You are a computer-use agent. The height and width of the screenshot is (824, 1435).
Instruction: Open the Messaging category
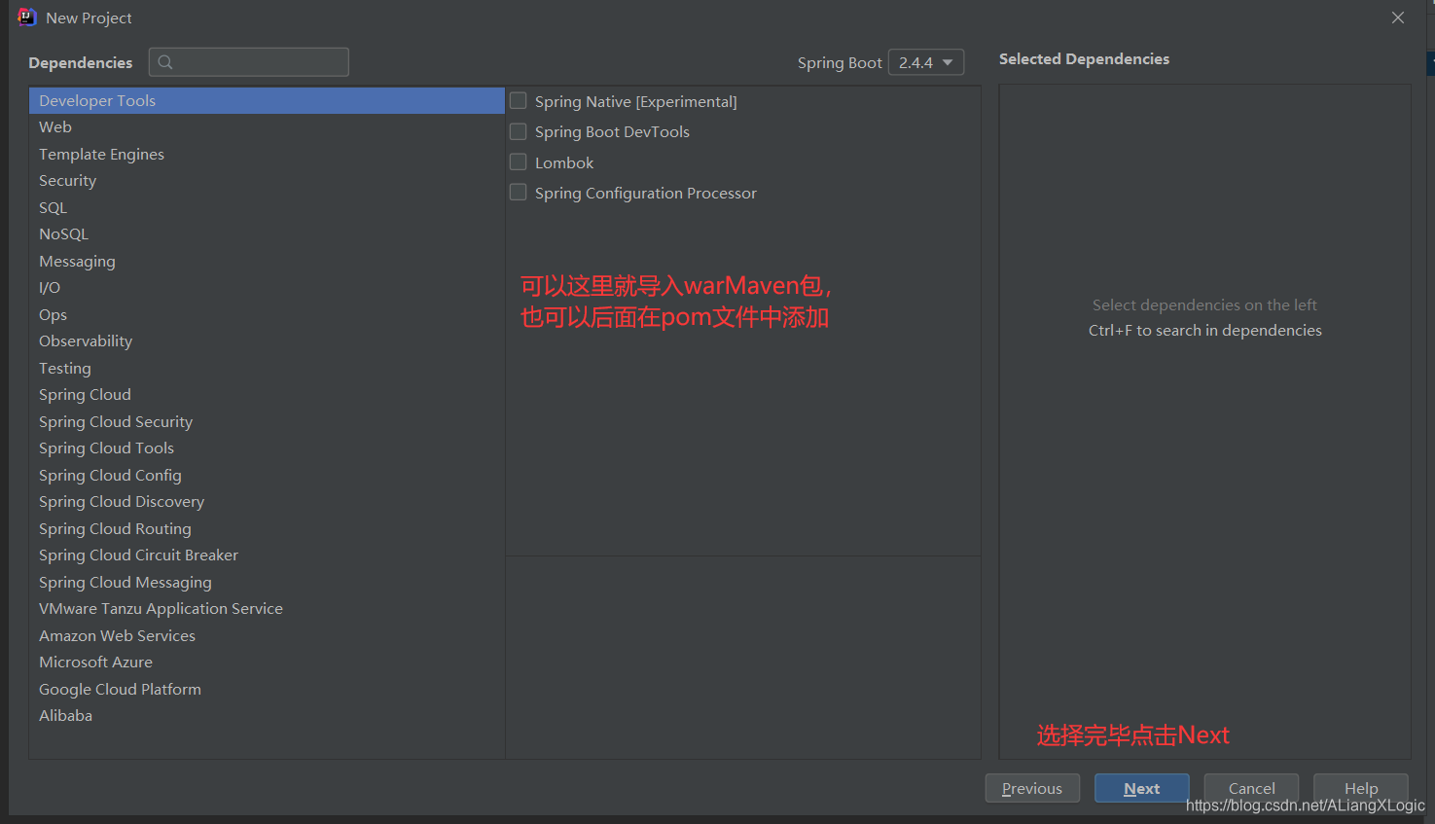point(267,261)
